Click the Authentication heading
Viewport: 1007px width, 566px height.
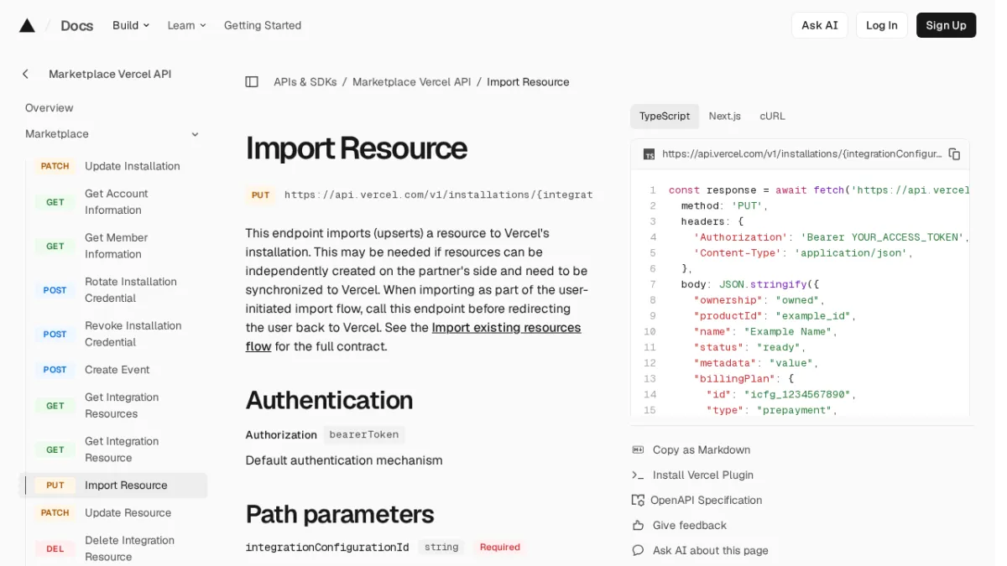coord(329,401)
